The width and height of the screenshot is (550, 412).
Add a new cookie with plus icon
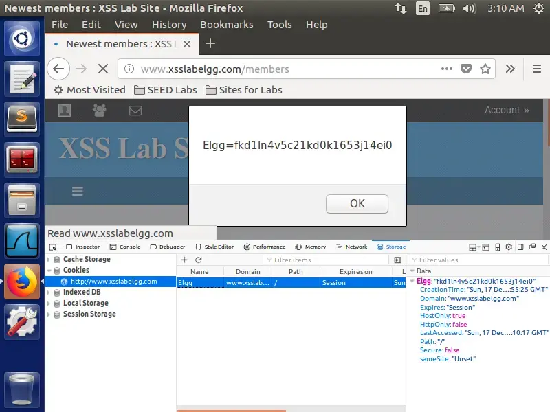point(184,260)
